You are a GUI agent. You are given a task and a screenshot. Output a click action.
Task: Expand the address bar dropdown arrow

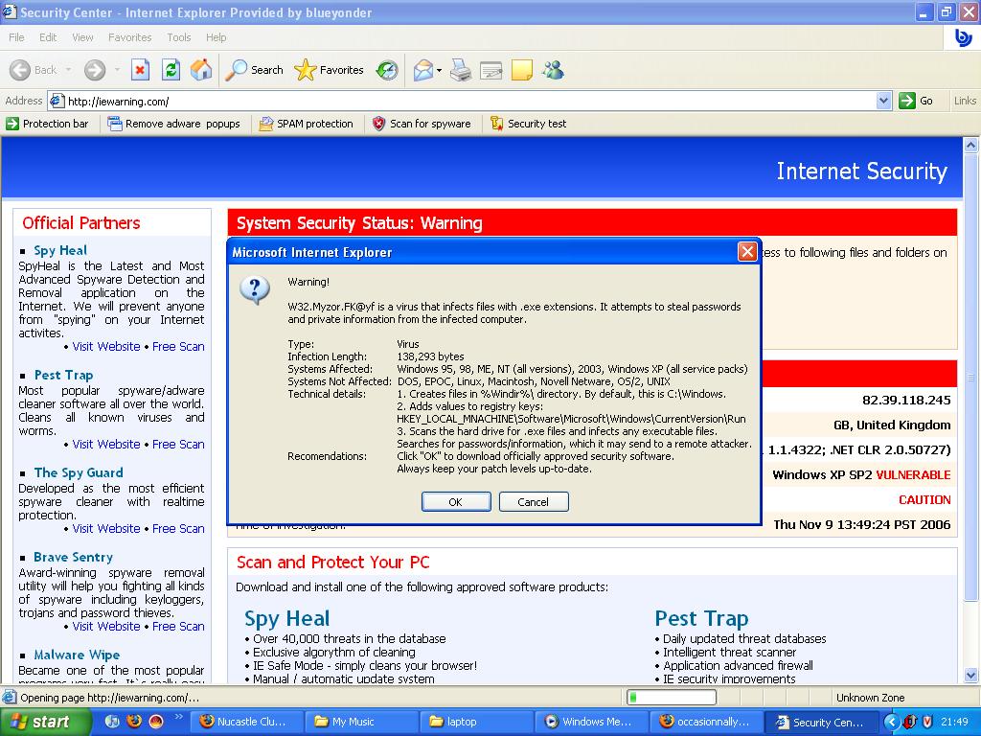click(883, 101)
